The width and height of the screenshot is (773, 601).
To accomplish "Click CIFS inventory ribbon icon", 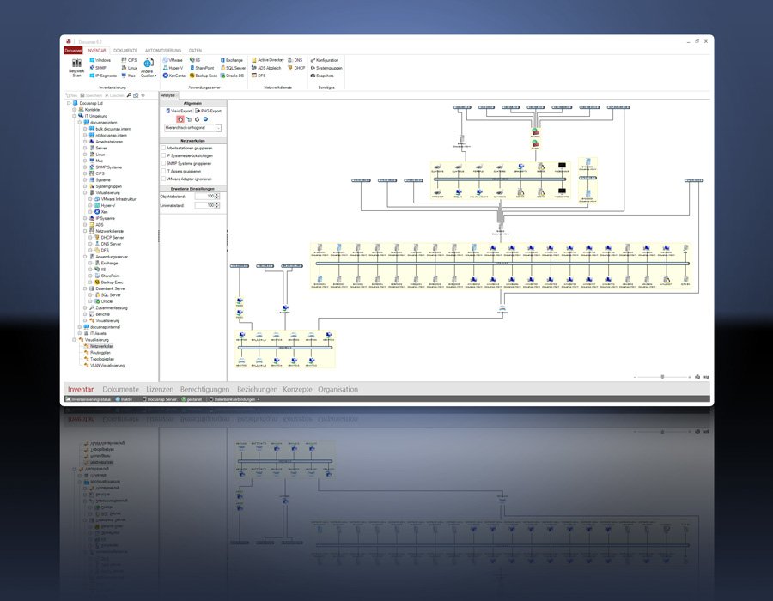I will [x=129, y=60].
